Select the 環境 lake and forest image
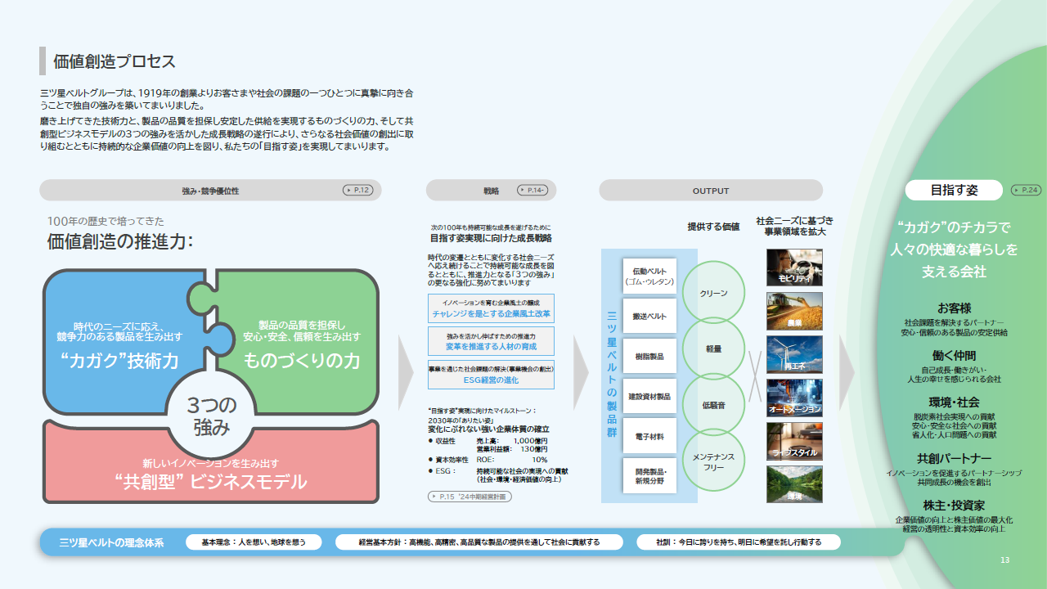Image resolution: width=1047 pixels, height=589 pixels. [794, 484]
